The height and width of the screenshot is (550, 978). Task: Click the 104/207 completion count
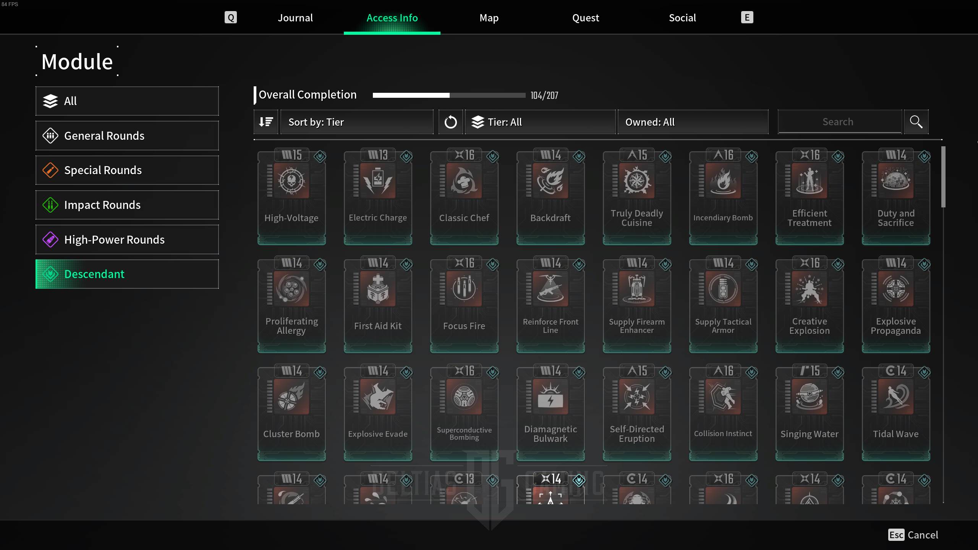pyautogui.click(x=544, y=95)
